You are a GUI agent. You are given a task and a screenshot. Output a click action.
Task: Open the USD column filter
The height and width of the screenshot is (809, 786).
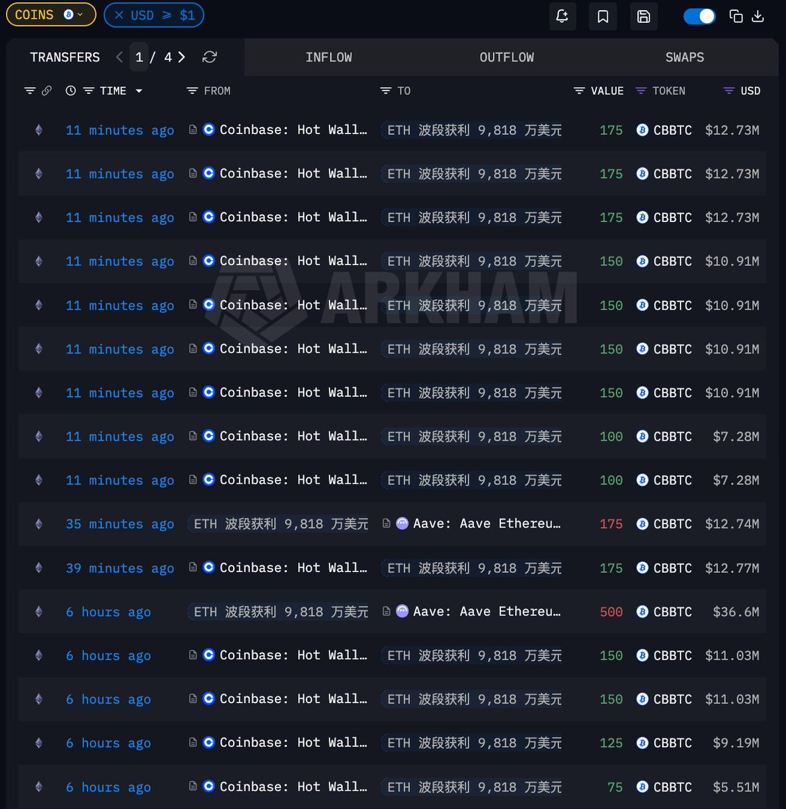coord(729,91)
